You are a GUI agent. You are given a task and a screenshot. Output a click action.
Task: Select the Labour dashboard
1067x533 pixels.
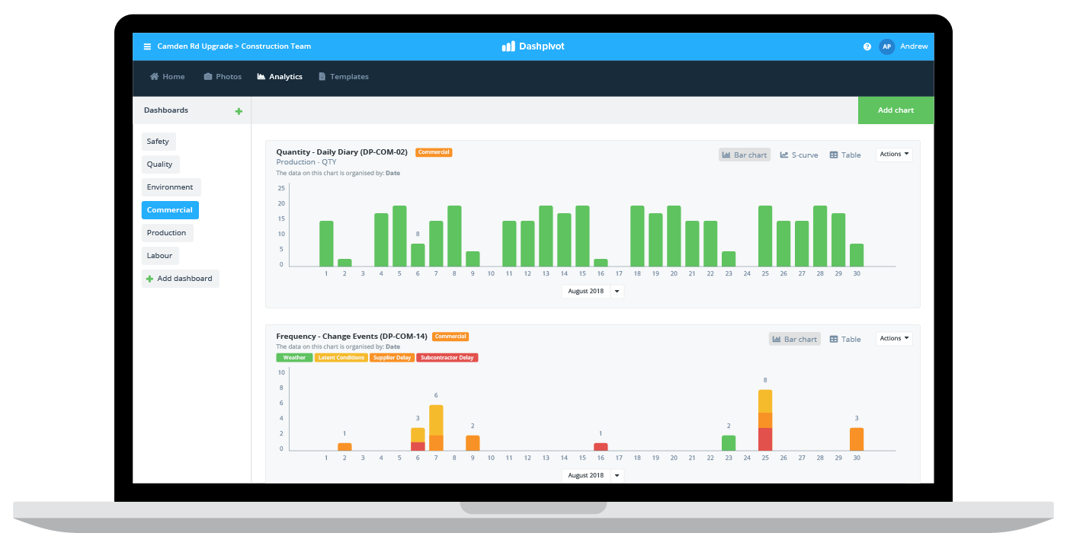[160, 256]
